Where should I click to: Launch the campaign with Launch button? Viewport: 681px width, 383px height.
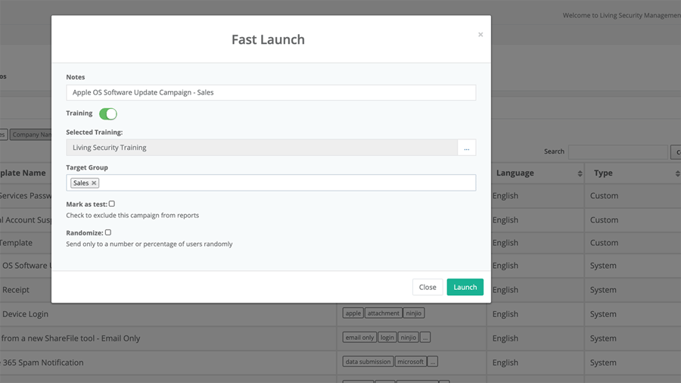point(465,287)
